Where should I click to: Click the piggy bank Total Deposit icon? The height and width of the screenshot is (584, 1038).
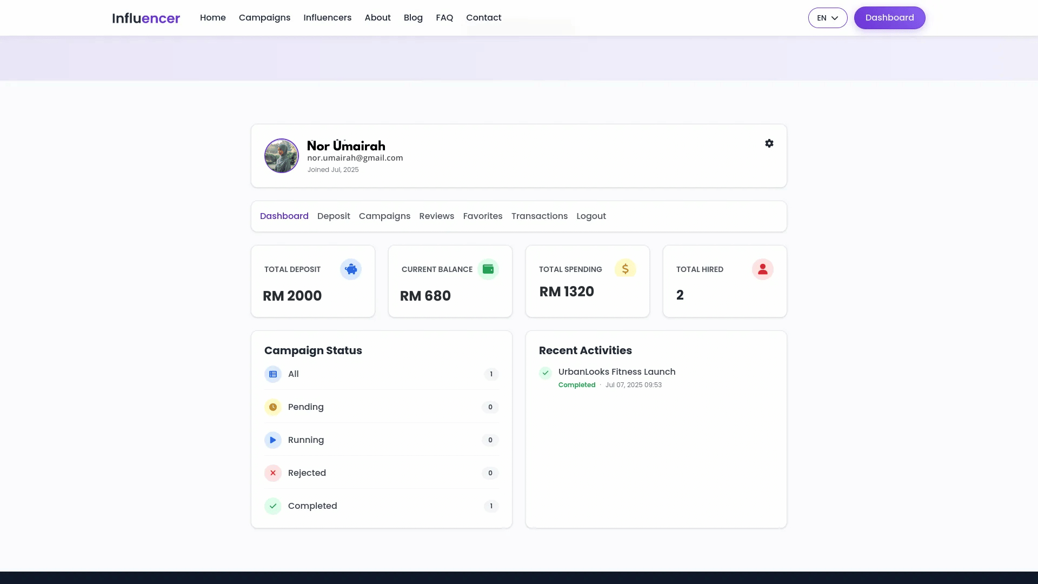coord(350,269)
